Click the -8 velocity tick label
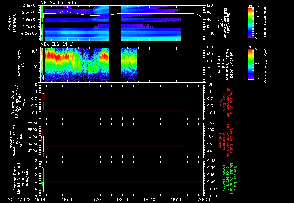Screen dimensions: 294x203 [35, 196]
